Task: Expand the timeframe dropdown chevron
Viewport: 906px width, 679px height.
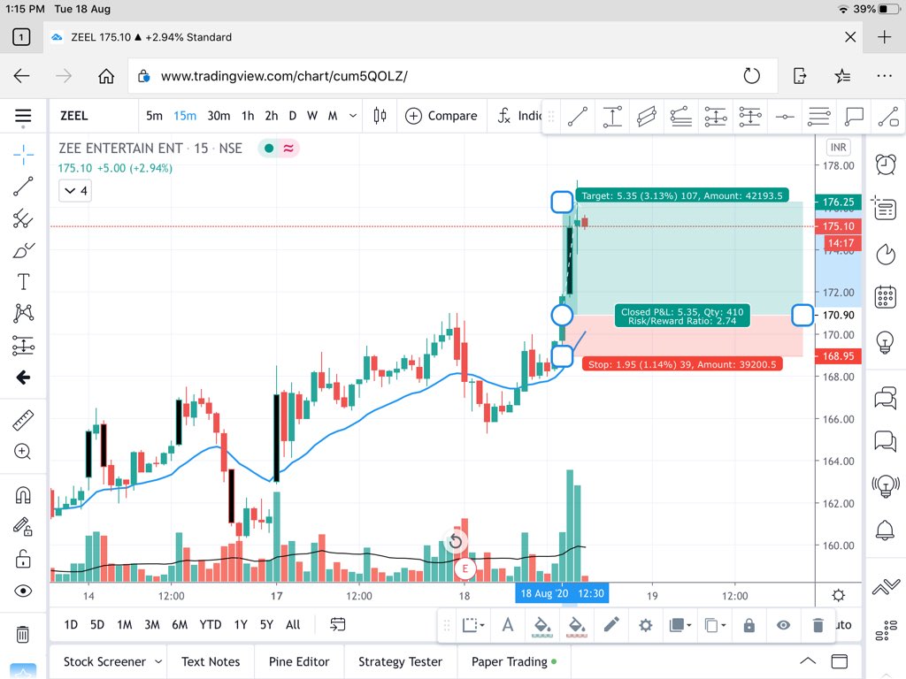Action: (x=353, y=116)
